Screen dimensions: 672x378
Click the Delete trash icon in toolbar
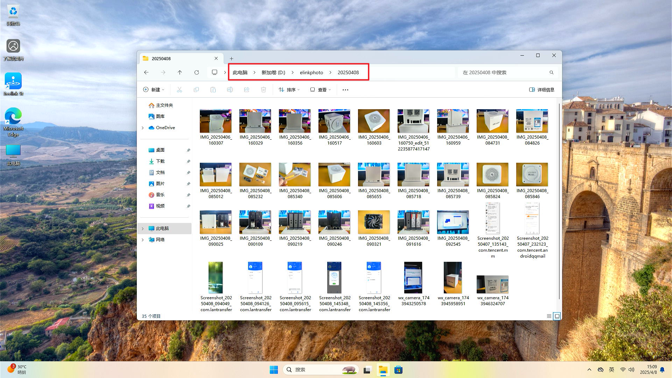(264, 90)
